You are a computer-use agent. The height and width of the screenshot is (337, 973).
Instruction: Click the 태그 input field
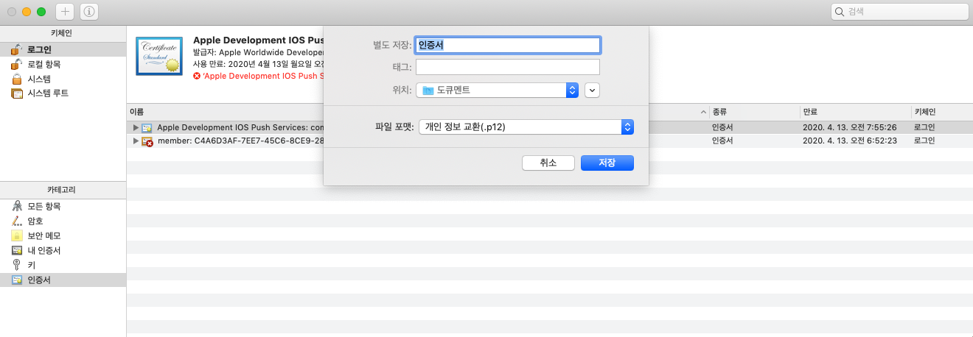[508, 68]
